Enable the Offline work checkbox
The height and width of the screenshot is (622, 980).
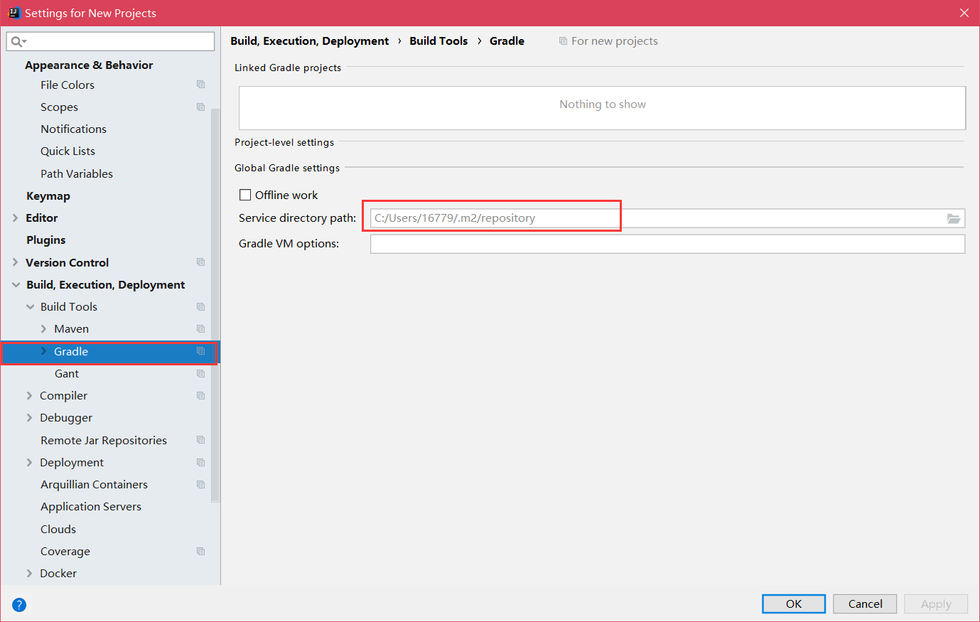pyautogui.click(x=245, y=195)
